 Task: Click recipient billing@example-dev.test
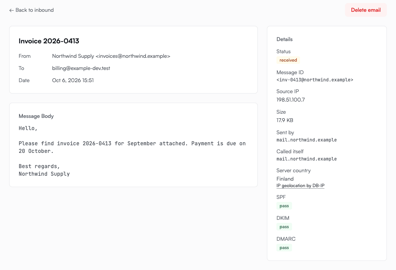(81, 68)
